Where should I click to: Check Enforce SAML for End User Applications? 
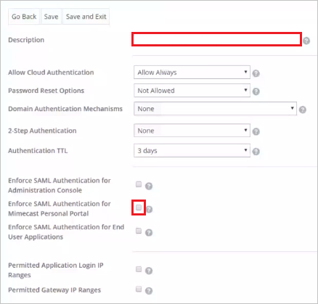(139, 231)
